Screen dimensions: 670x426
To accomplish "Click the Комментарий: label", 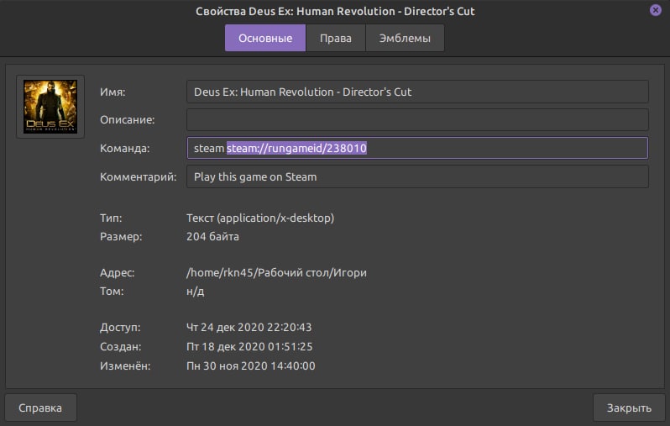I will click(138, 177).
